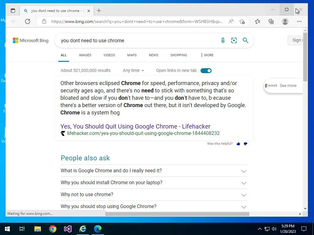Search using voice microphone icon

tap(223, 40)
